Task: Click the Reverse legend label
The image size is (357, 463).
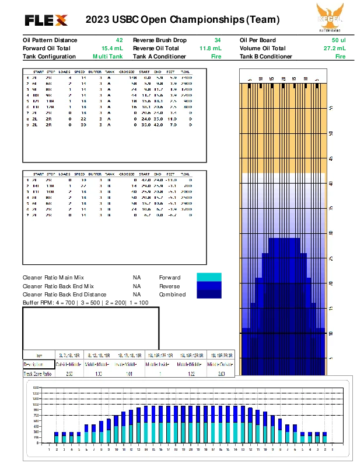Action: point(169,286)
